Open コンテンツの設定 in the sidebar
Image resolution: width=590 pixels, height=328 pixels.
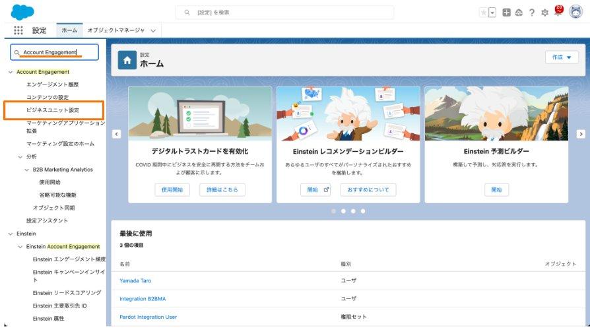48,97
